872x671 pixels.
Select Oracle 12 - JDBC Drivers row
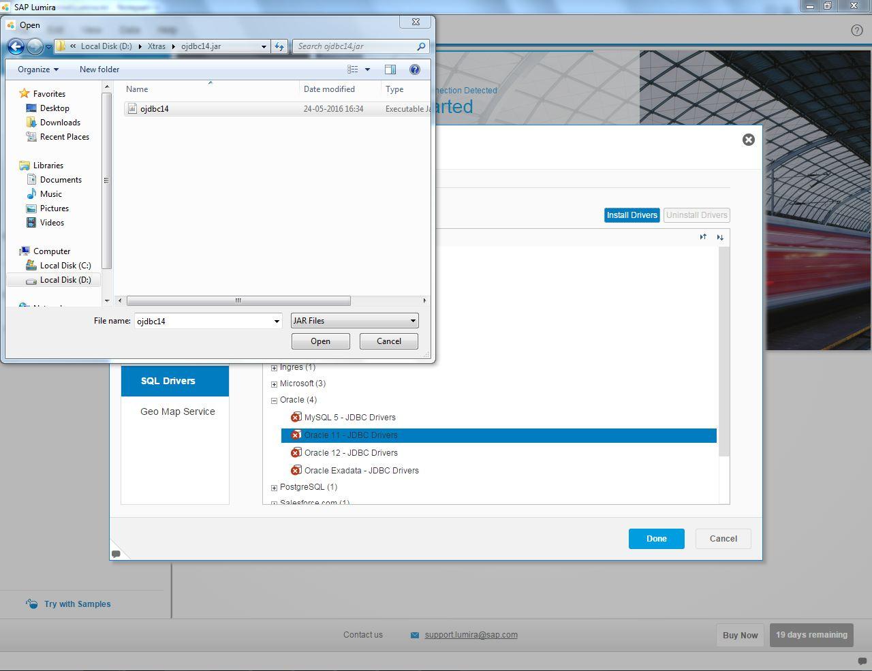[x=499, y=453]
